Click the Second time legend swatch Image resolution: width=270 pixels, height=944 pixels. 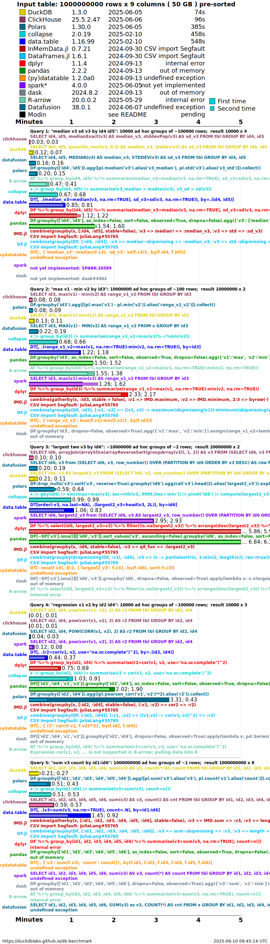pos(212,109)
